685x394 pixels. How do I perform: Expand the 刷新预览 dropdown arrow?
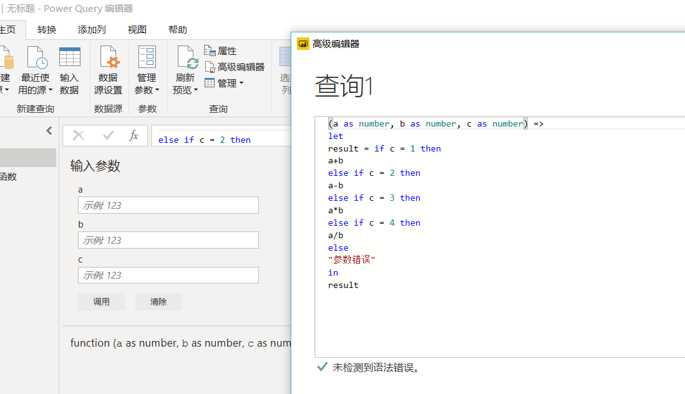pos(195,90)
